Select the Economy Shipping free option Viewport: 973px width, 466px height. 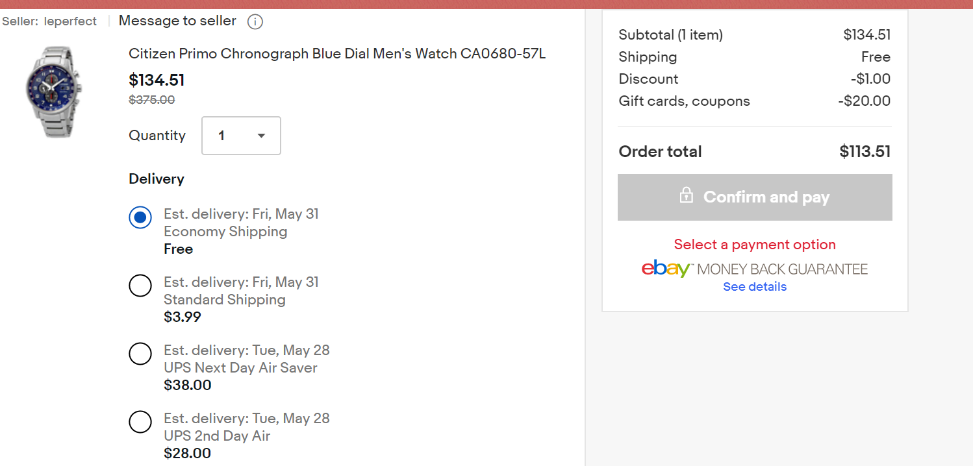click(140, 217)
